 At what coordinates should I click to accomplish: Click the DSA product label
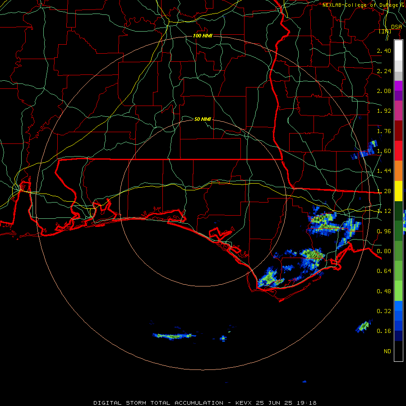click(397, 27)
